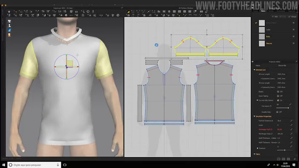Click the icon at right of Default Fabric row

(294, 23)
